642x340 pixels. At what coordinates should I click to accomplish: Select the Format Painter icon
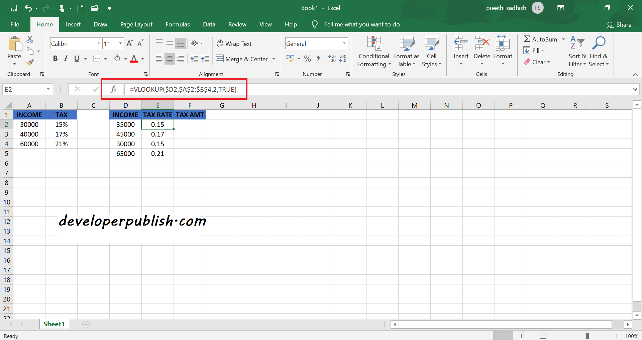(30, 62)
